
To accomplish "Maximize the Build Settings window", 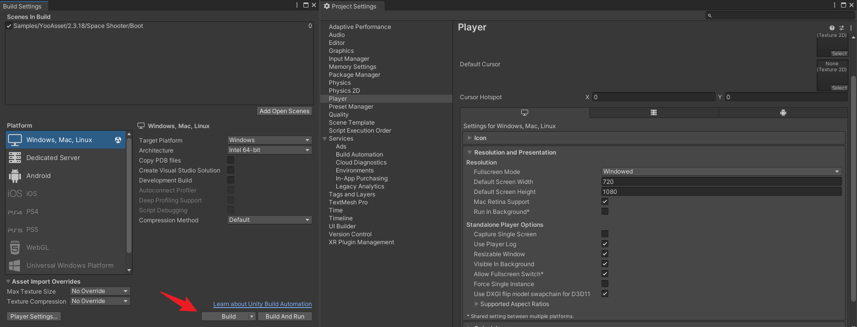I will [306, 5].
